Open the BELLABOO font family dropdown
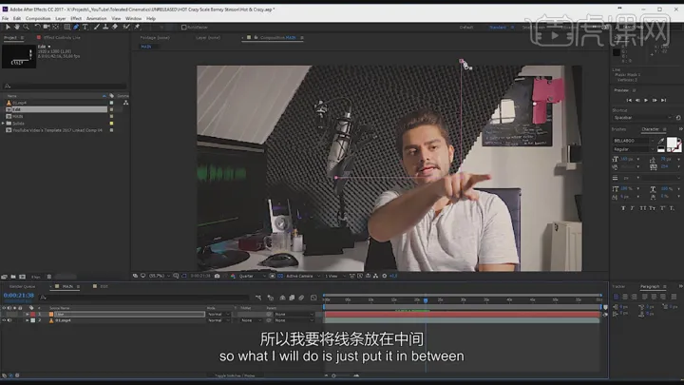 634,141
